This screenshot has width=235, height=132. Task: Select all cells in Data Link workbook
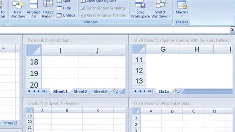[x=34, y=50]
